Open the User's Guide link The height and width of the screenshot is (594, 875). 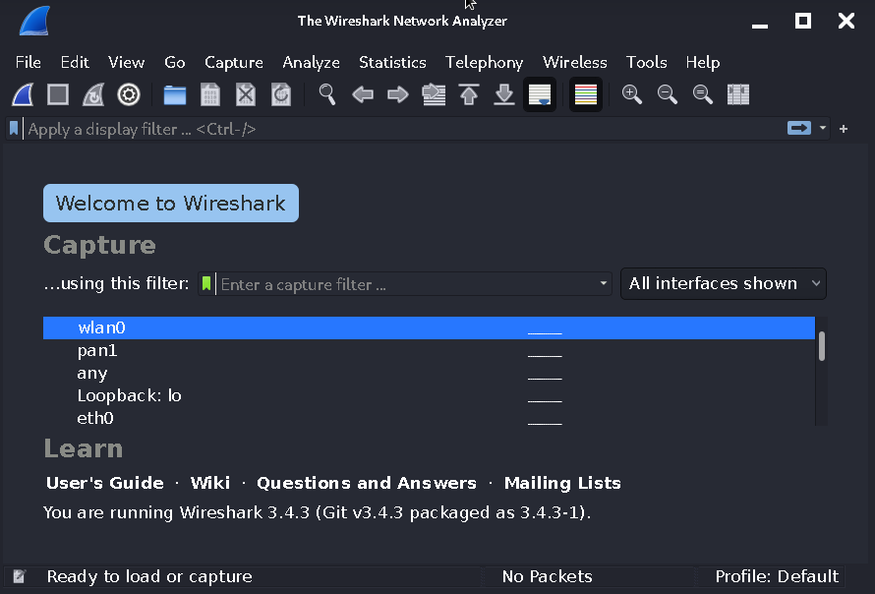(105, 483)
